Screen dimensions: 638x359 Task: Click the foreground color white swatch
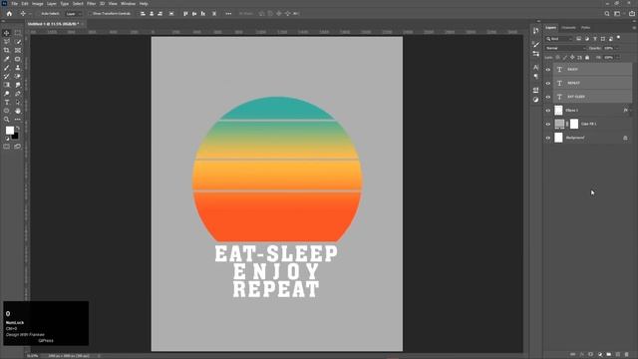click(x=9, y=131)
